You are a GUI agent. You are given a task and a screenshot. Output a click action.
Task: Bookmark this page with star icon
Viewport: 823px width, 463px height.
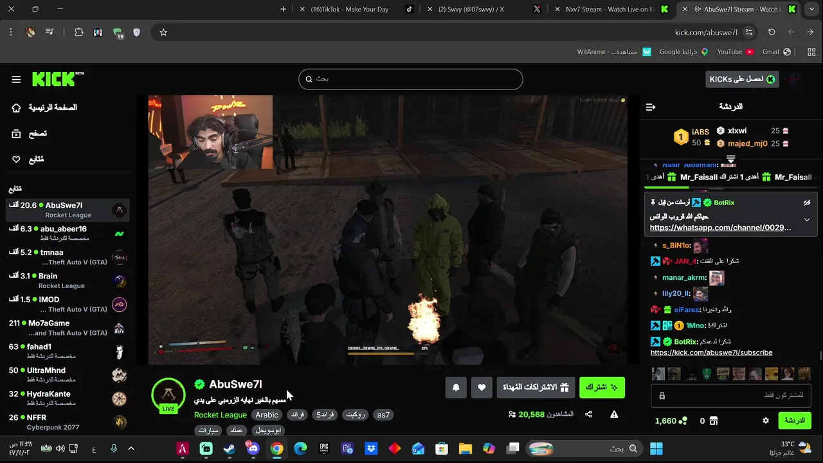[163, 32]
